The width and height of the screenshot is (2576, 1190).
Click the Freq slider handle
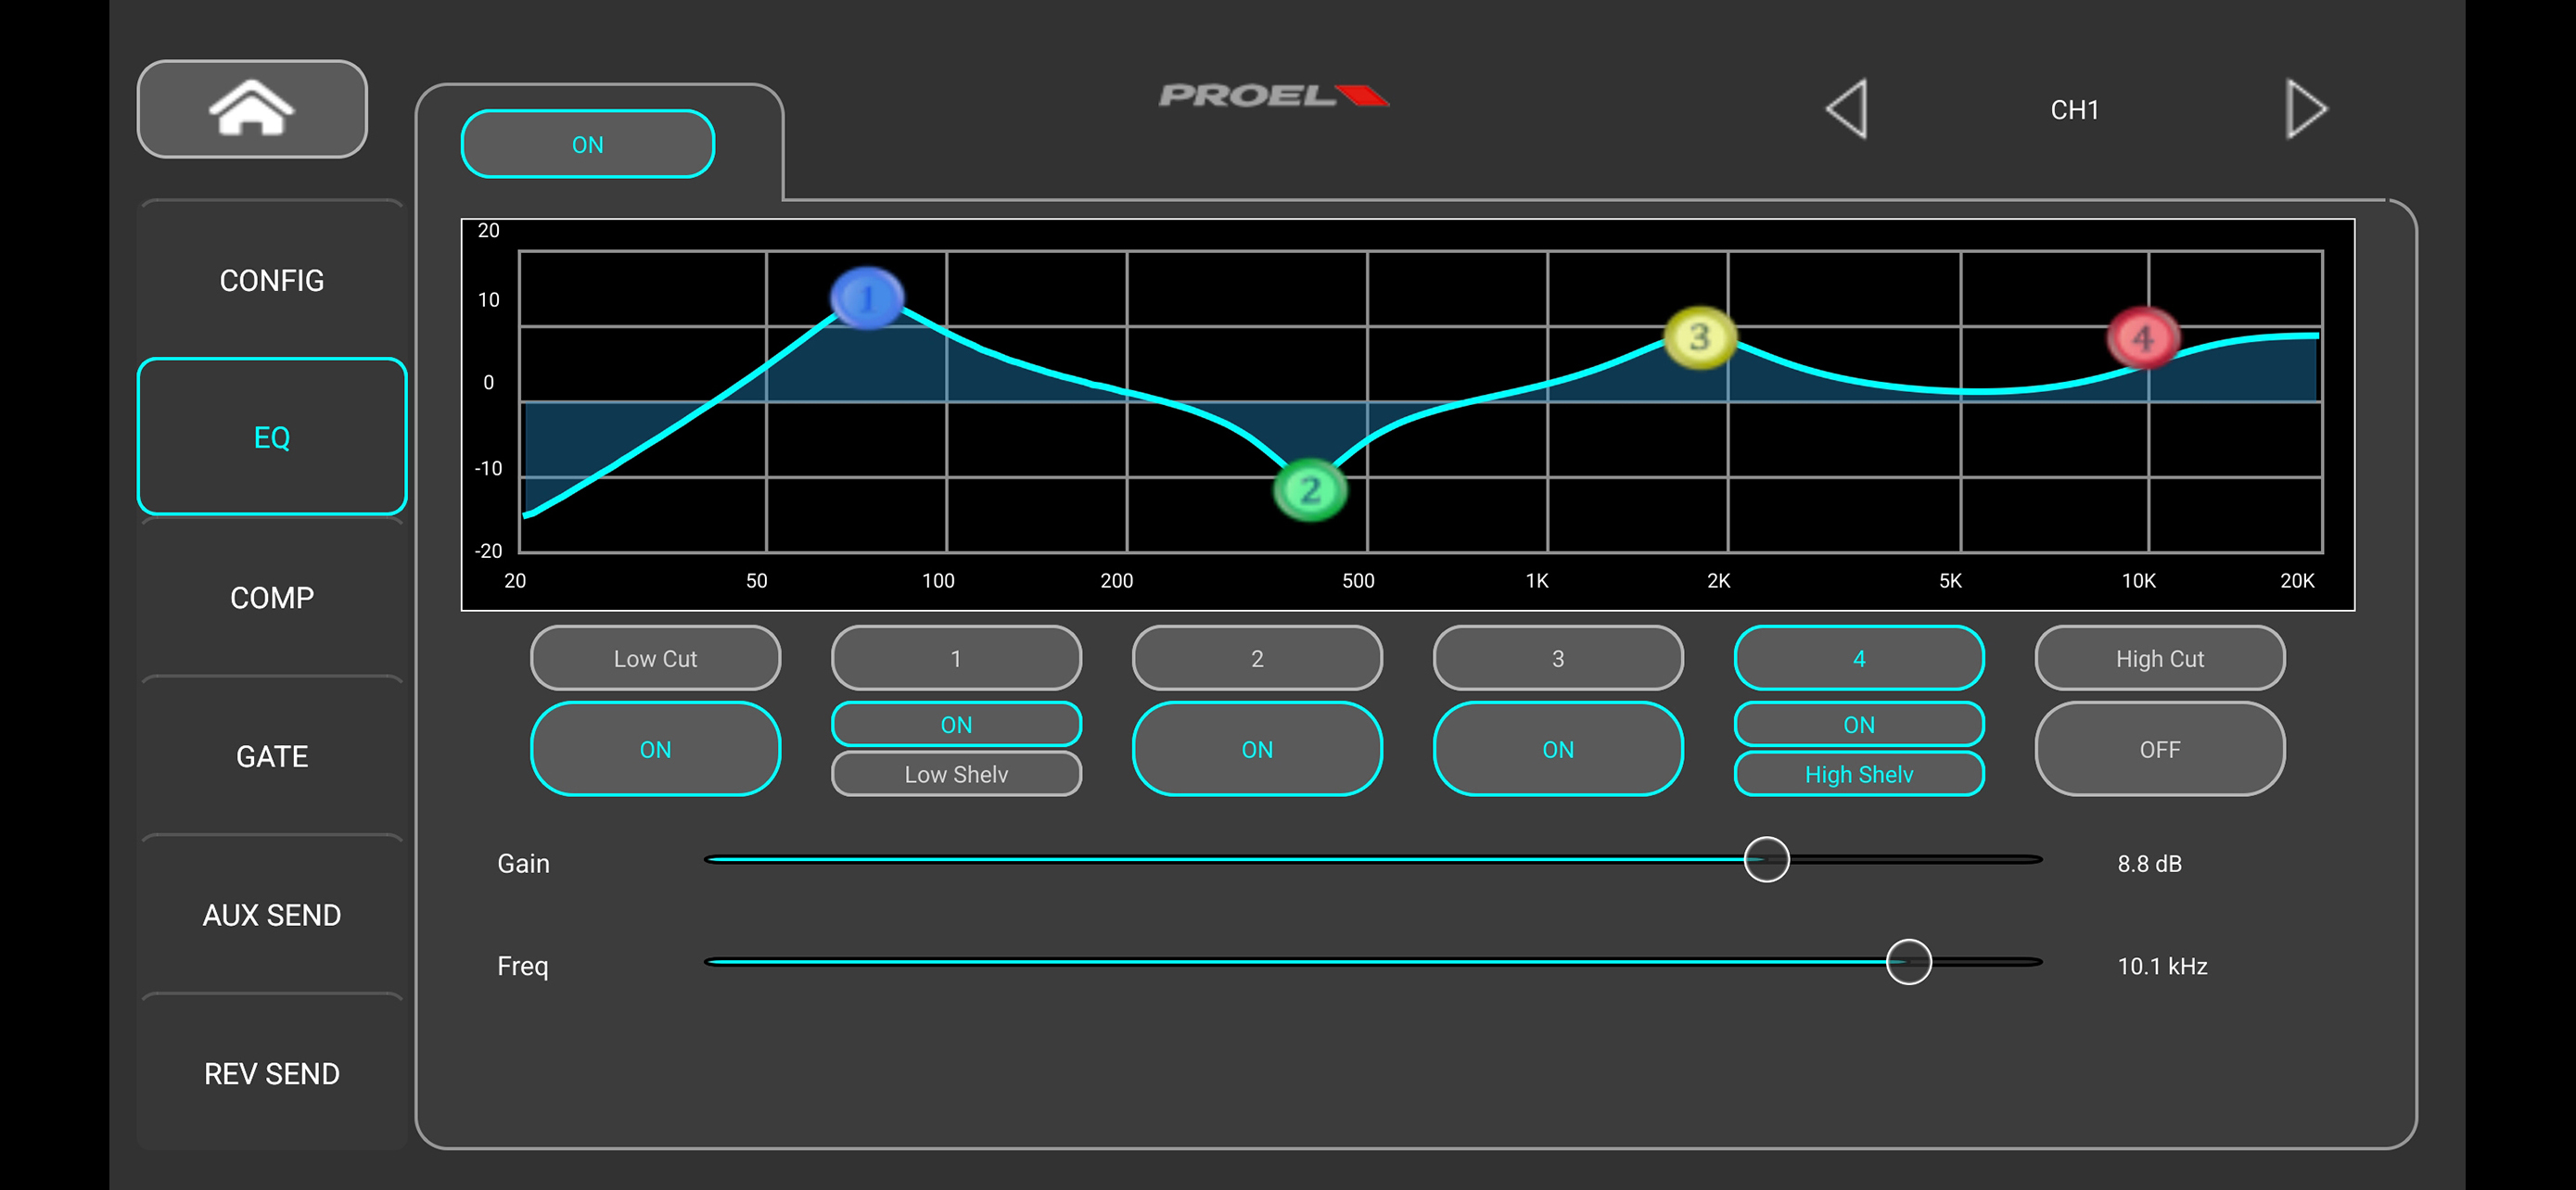click(x=1908, y=962)
